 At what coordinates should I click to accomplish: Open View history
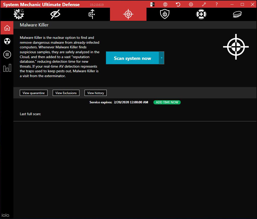pos(96,93)
